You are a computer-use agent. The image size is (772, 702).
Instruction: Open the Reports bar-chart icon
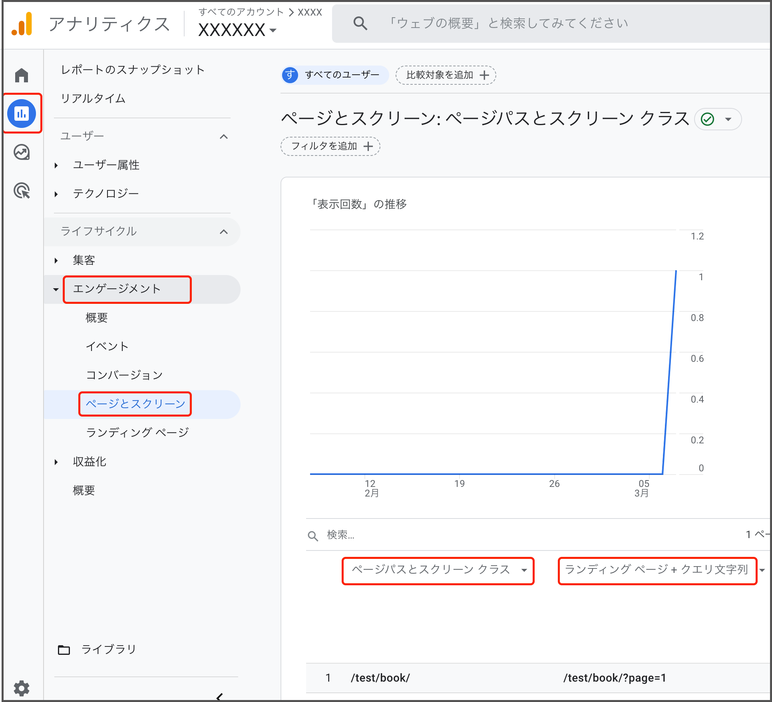click(x=22, y=114)
